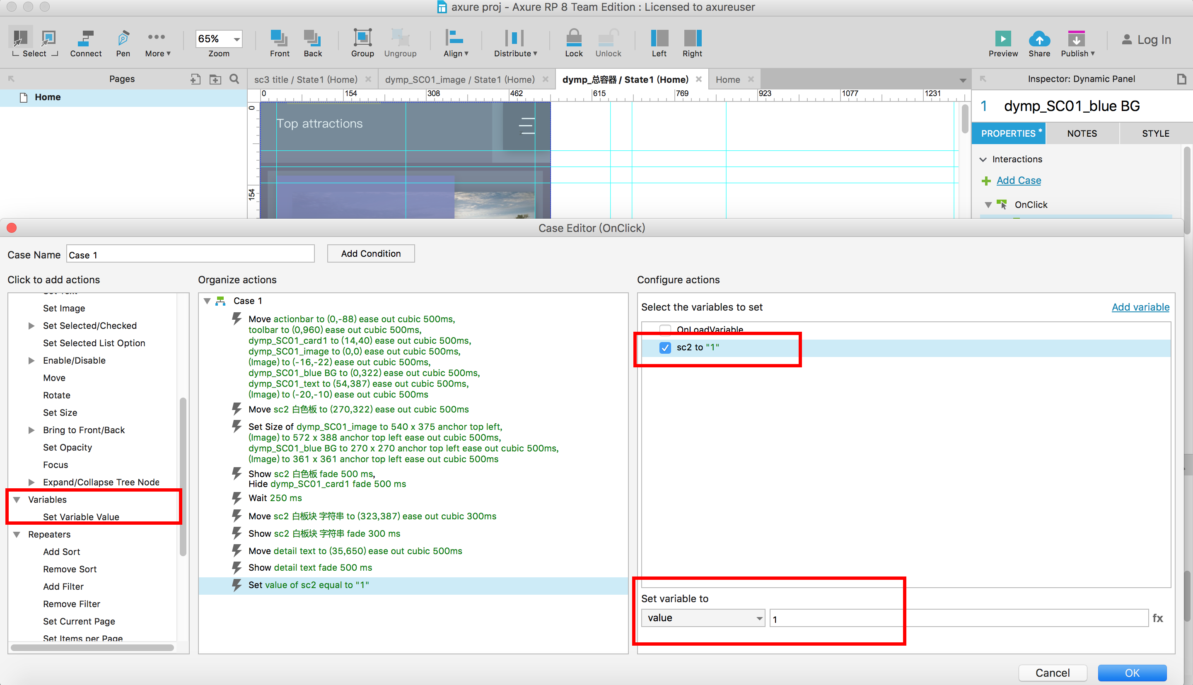The width and height of the screenshot is (1193, 685).
Task: Open the 'value' type dropdown
Action: [x=703, y=618]
